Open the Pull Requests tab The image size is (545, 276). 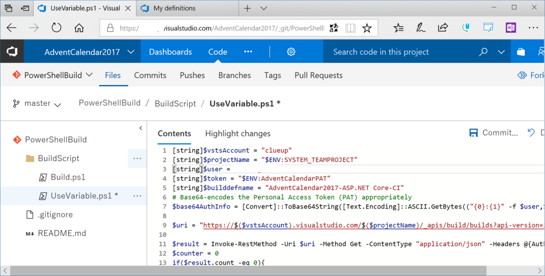pos(318,75)
